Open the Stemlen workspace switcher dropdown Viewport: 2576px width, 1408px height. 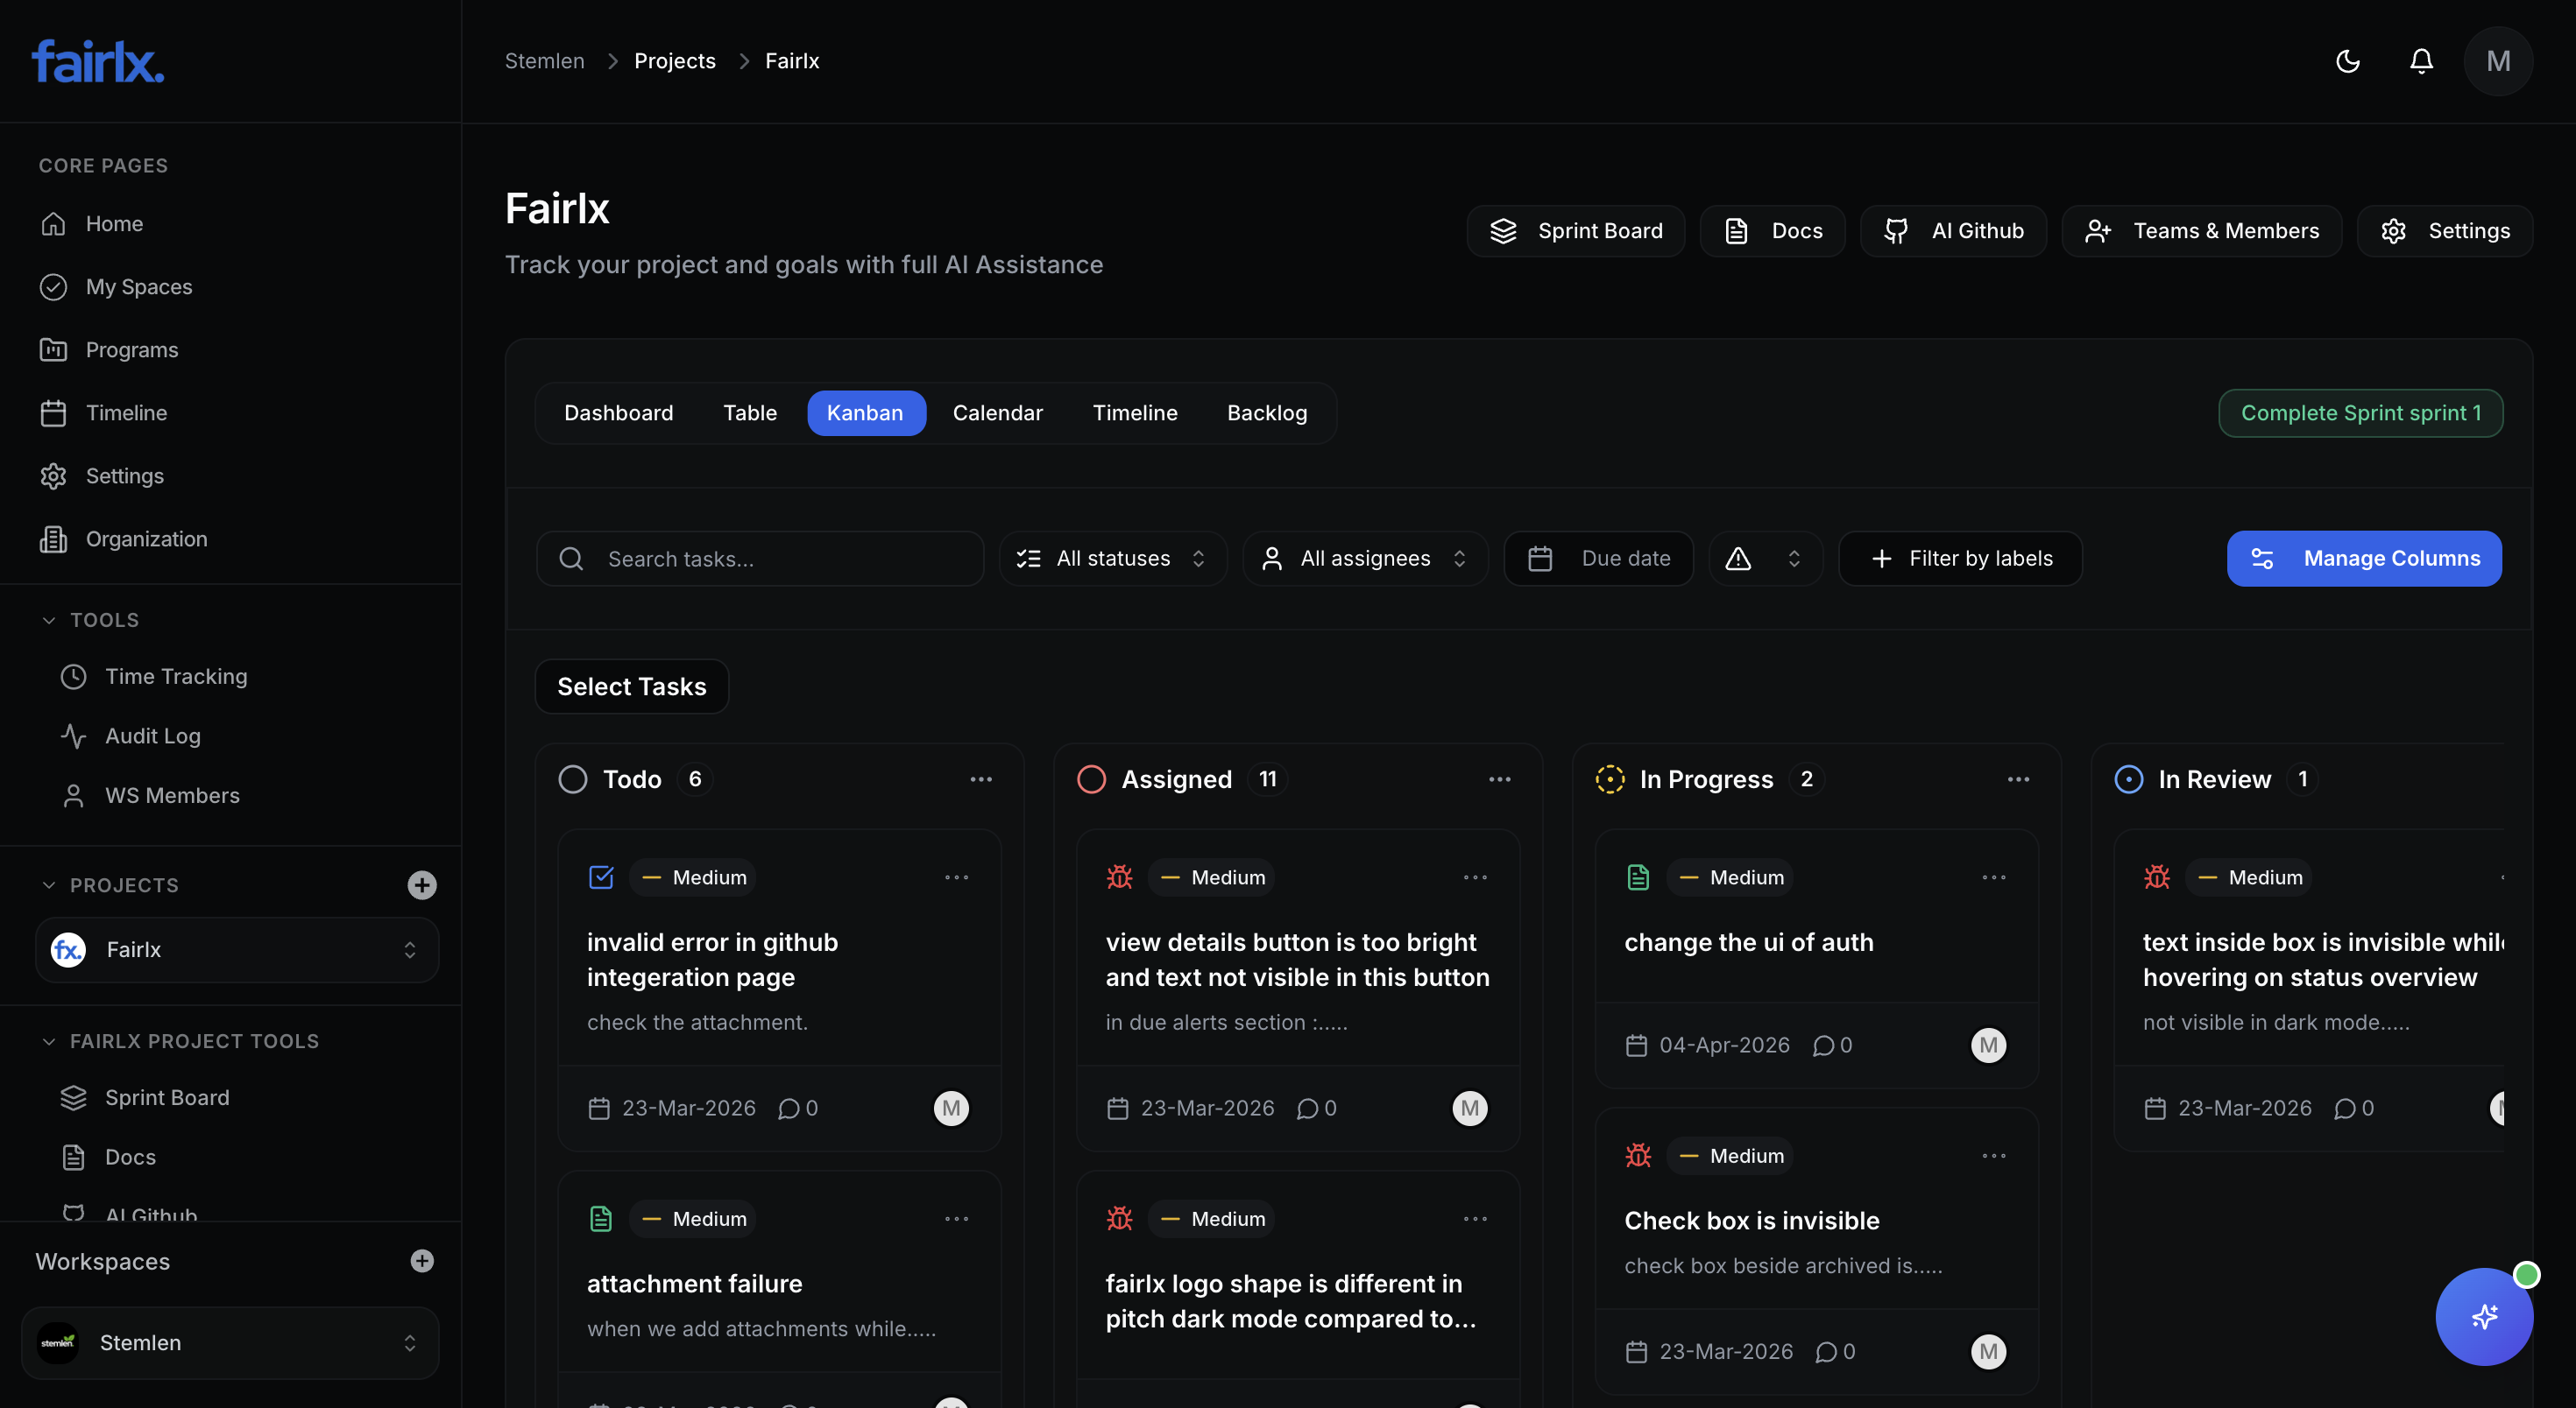230,1343
